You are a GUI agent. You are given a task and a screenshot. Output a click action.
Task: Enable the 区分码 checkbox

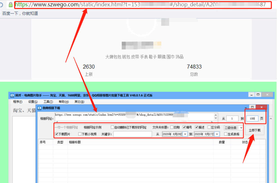click(x=209, y=127)
